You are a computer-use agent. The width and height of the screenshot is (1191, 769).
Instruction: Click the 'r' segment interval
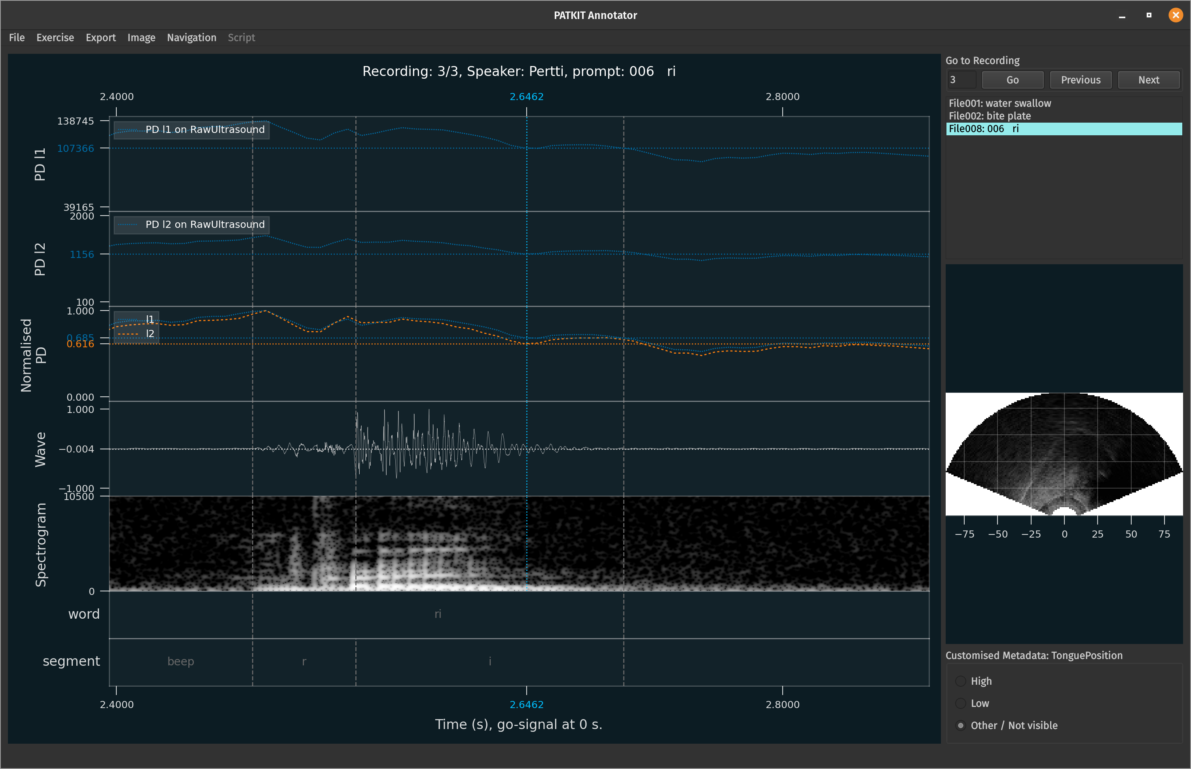pos(303,661)
